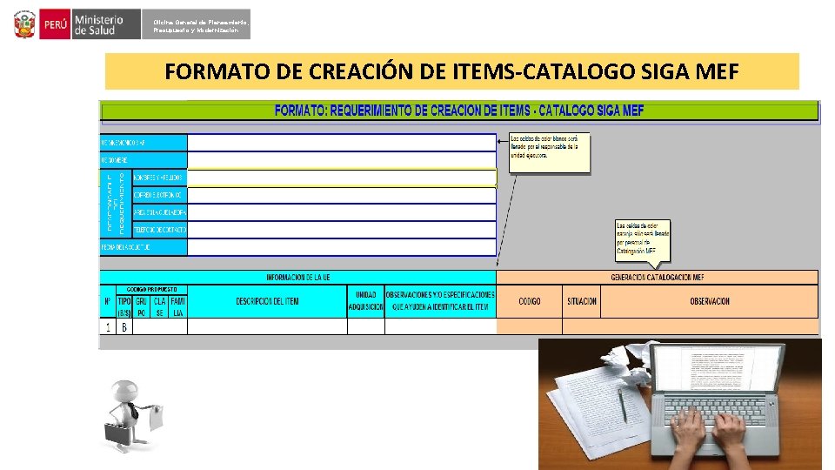Click the orange CODIGO column header

530,302
